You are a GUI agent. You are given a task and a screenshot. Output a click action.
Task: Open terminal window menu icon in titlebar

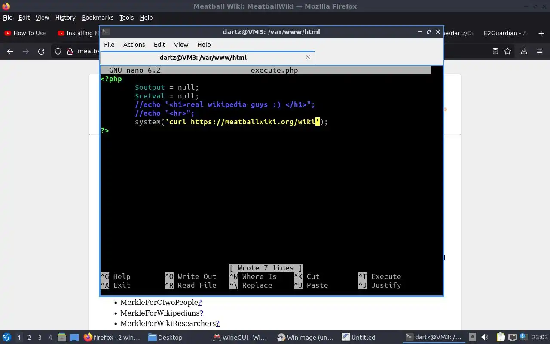click(106, 31)
